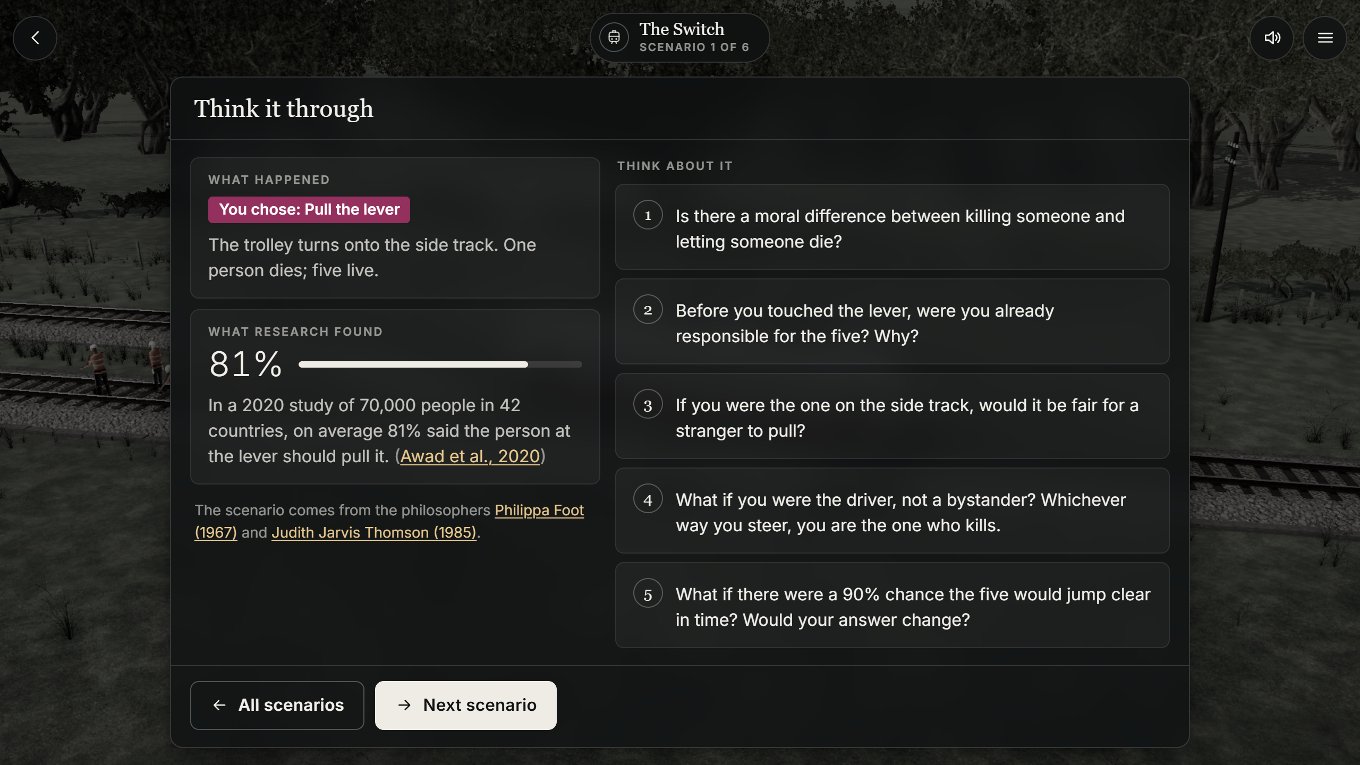The height and width of the screenshot is (765, 1360).
Task: Select the 90% chance jump clear question
Action: tap(892, 606)
